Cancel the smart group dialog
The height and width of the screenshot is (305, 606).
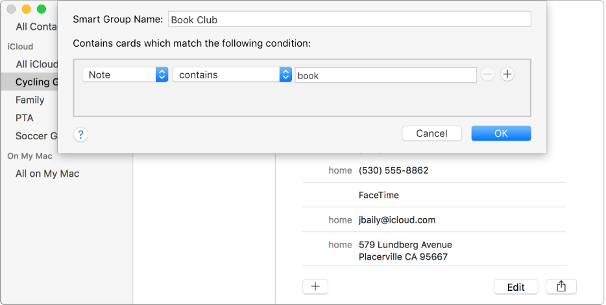tap(431, 133)
